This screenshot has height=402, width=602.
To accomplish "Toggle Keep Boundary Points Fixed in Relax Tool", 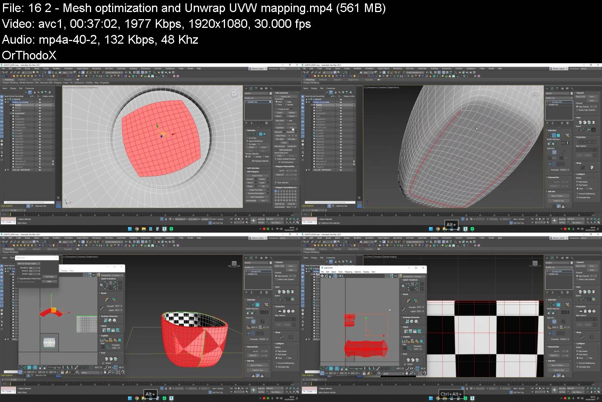I will [x=18, y=279].
